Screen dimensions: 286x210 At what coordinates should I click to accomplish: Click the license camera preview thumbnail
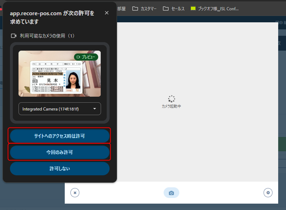(60, 74)
